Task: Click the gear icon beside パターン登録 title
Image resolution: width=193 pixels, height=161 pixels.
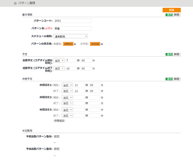Action: [15, 3]
